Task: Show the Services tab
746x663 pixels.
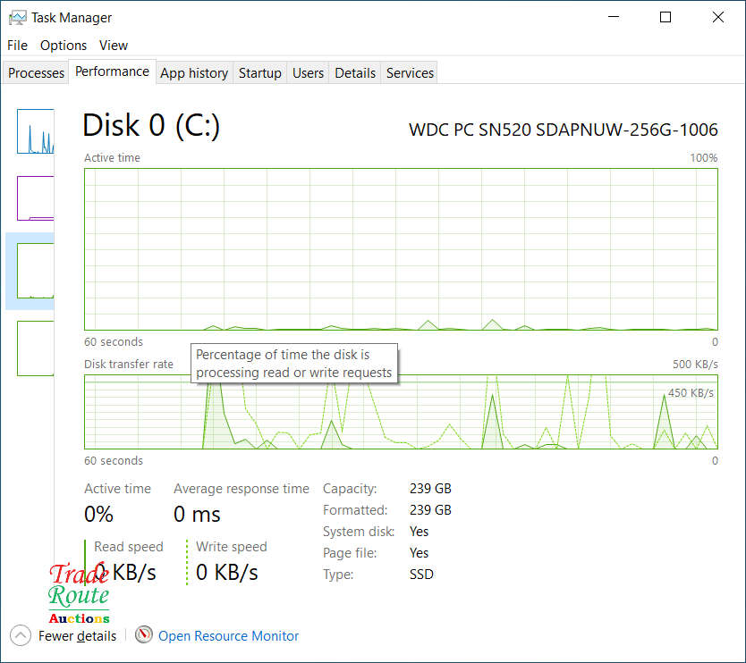Action: [410, 73]
